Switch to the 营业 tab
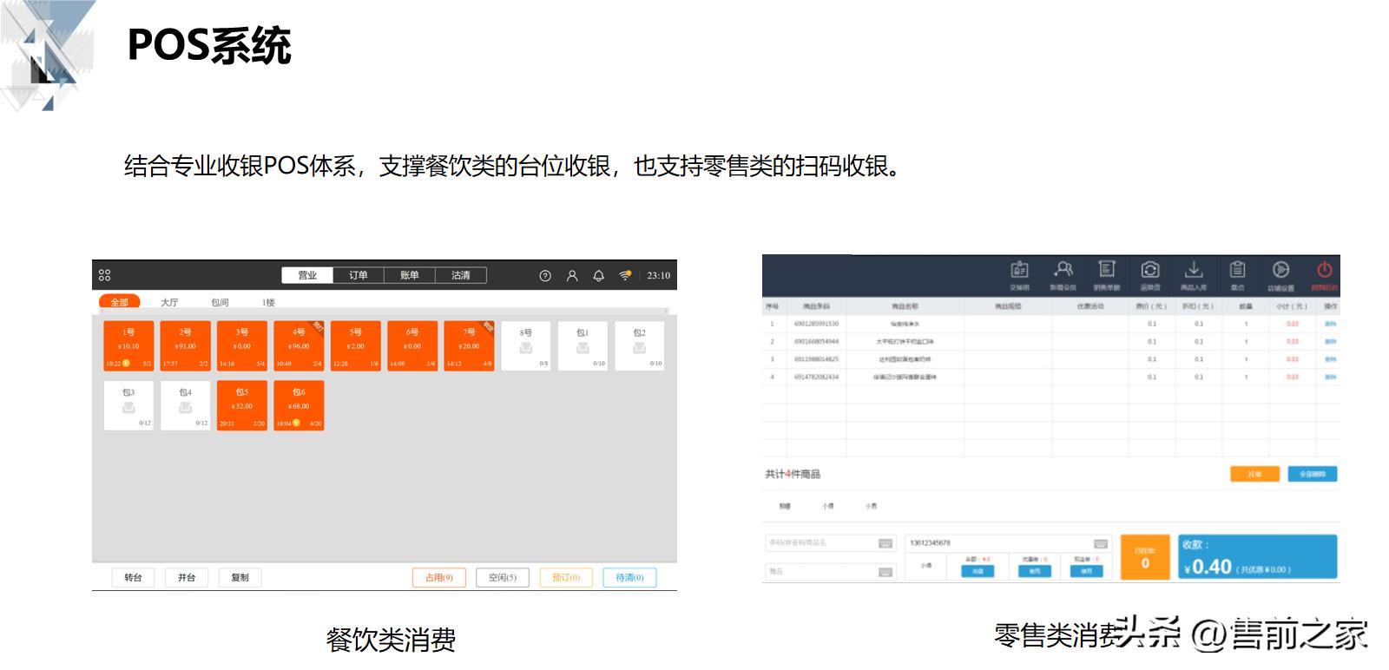Screen dimensions: 1389x670 pos(307,275)
